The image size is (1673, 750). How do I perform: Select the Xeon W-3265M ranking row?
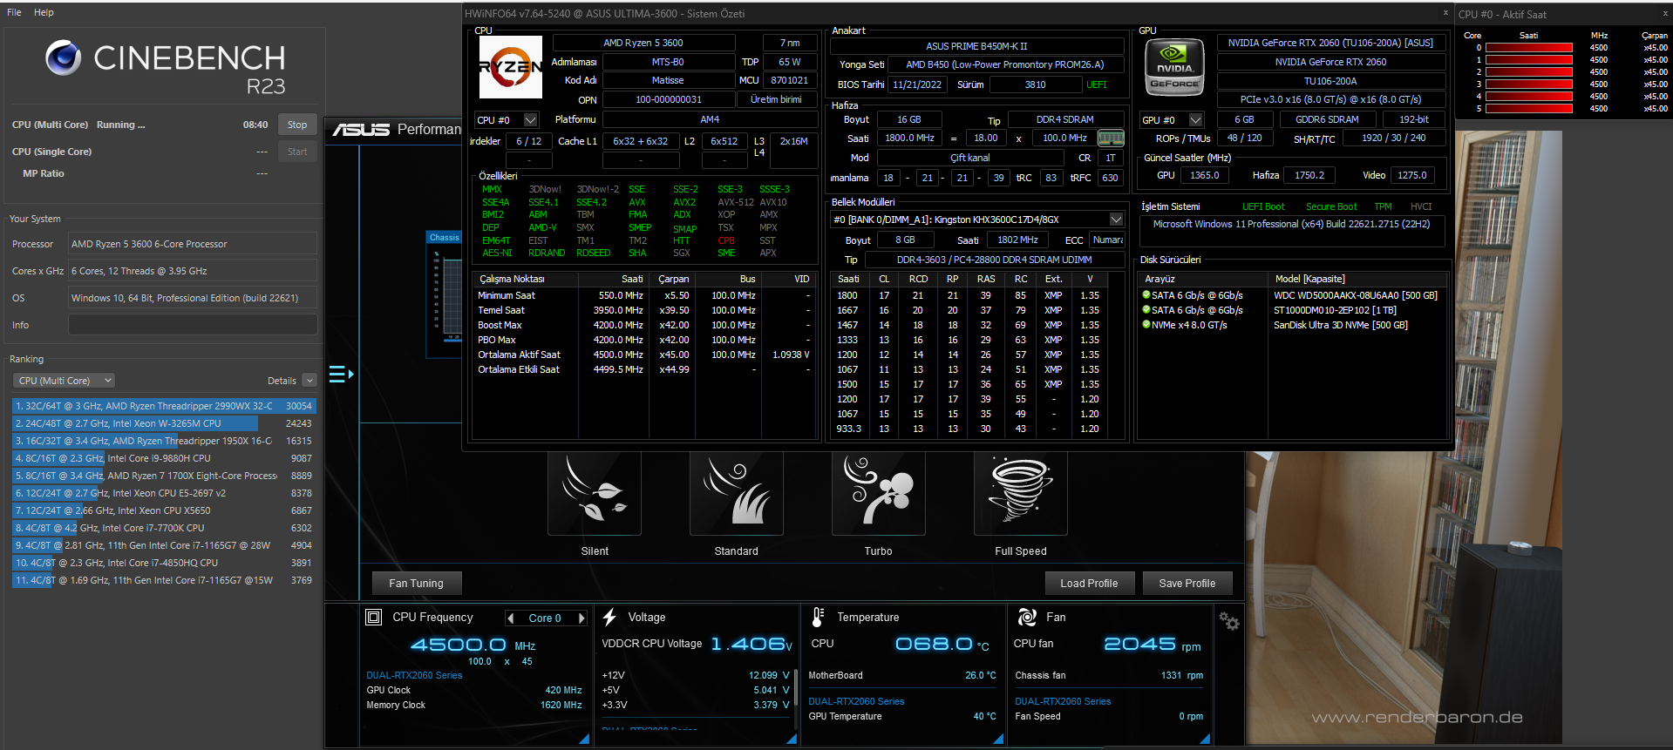pyautogui.click(x=163, y=423)
